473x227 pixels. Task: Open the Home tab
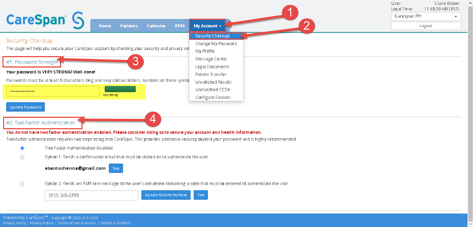coord(105,26)
